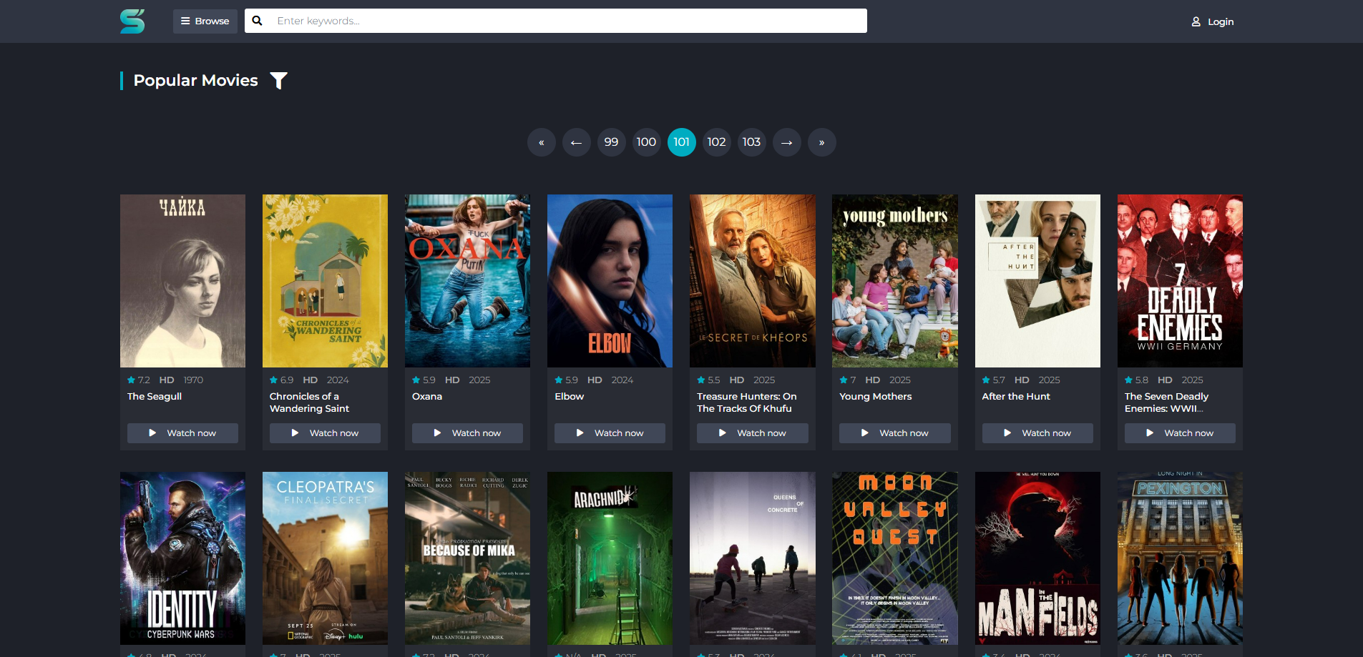Jump to last page with » button
The height and width of the screenshot is (657, 1363).
tap(822, 142)
